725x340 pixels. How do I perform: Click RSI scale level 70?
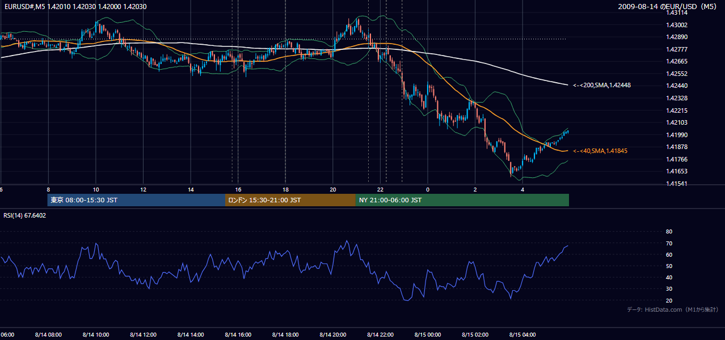point(669,243)
